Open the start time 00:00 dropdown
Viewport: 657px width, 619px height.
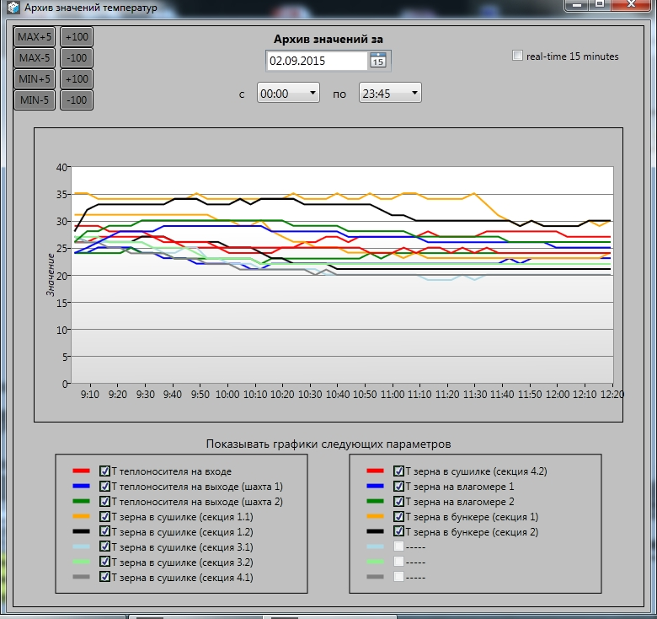(x=288, y=94)
